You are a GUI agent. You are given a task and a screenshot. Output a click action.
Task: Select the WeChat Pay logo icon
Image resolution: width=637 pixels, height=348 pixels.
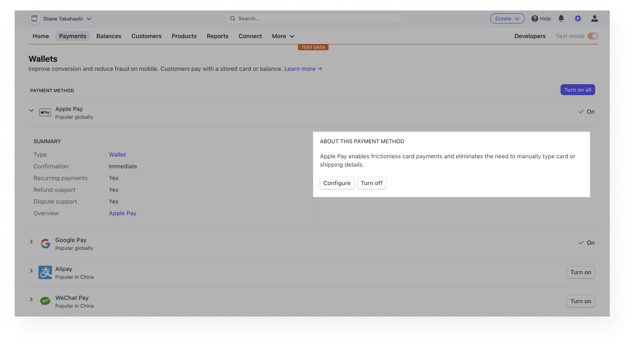(x=45, y=301)
